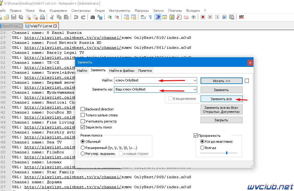Screen dimensions: 294x191
Task: Click the save recorded macro icon
Action: click(x=232, y=17)
